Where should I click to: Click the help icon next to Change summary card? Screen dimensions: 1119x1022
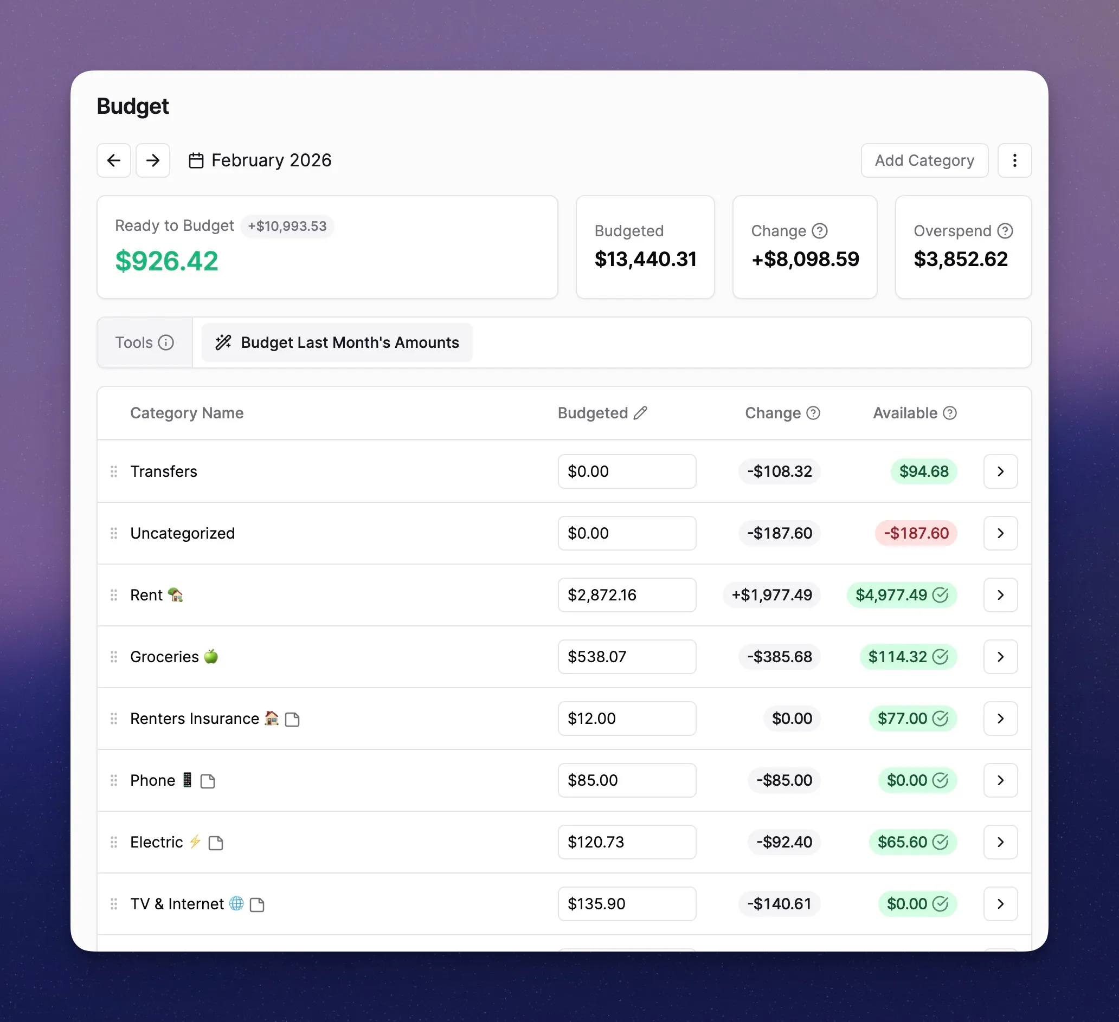[x=819, y=231]
